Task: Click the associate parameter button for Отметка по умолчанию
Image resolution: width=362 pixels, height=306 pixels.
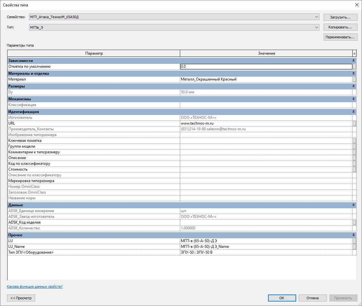Action: pyautogui.click(x=354, y=67)
